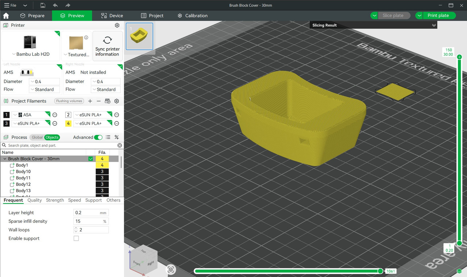Edit preset for filament 1 ASA
Image resolution: width=467 pixels, height=277 pixels.
click(55, 115)
